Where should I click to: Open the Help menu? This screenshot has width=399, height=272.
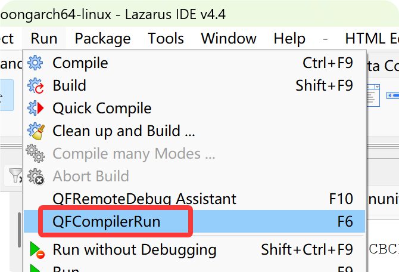289,39
